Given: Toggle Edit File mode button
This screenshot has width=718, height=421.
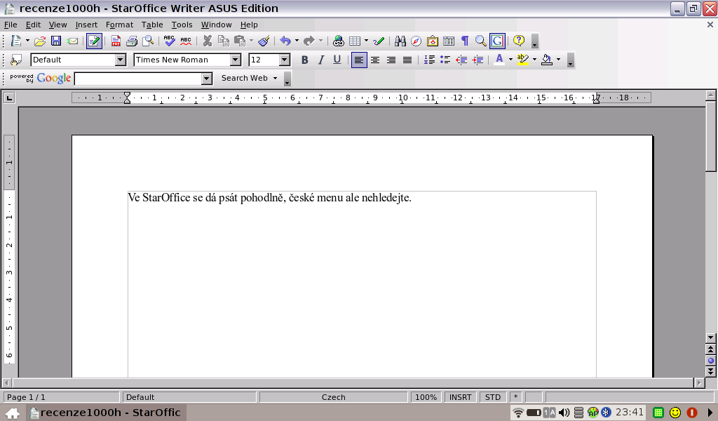Looking at the screenshot, I should pos(94,41).
